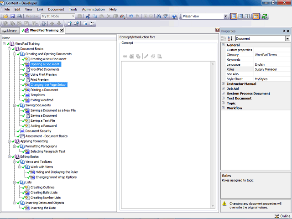Viewport: 292px width, 219px height.
Task: Close the Properties pane with its X
Action: tap(288, 31)
